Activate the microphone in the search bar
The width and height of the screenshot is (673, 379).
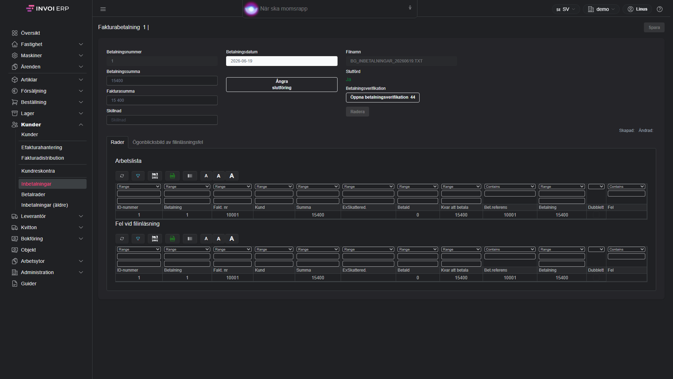tap(410, 8)
